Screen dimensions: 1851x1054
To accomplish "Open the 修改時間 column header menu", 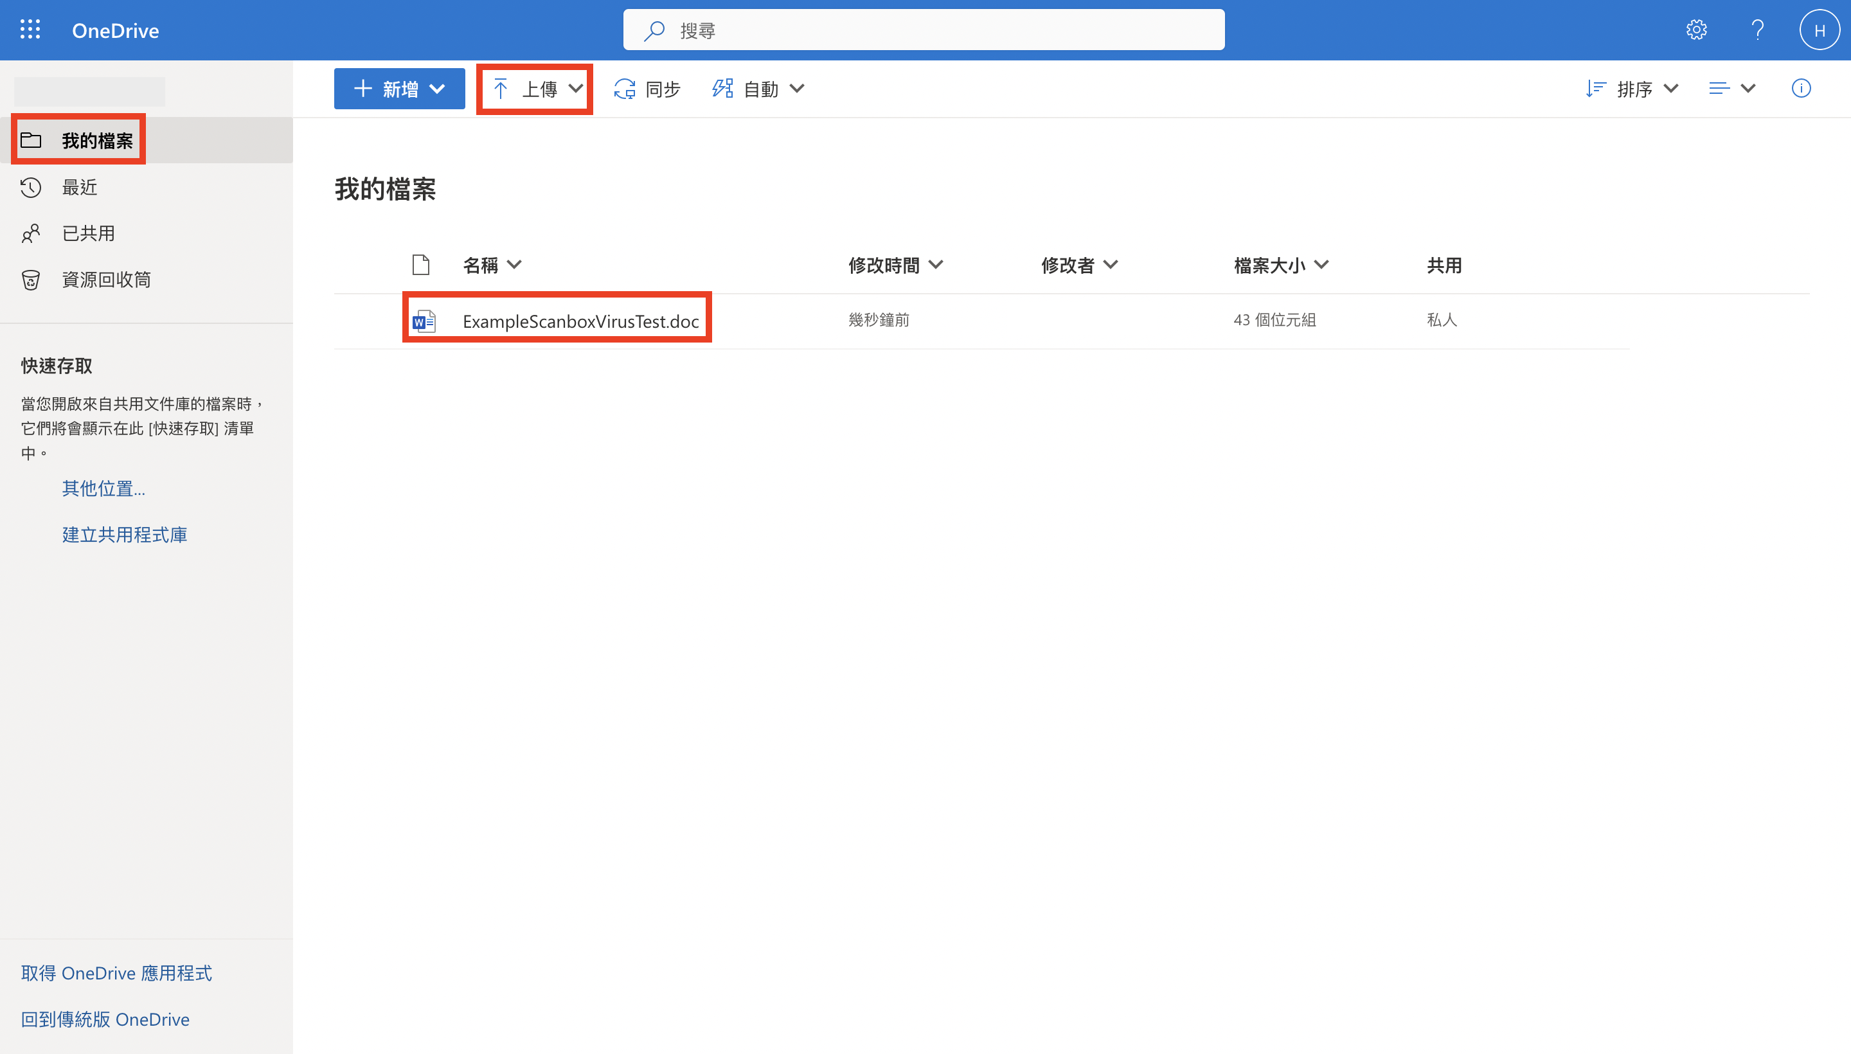I will pyautogui.click(x=895, y=265).
